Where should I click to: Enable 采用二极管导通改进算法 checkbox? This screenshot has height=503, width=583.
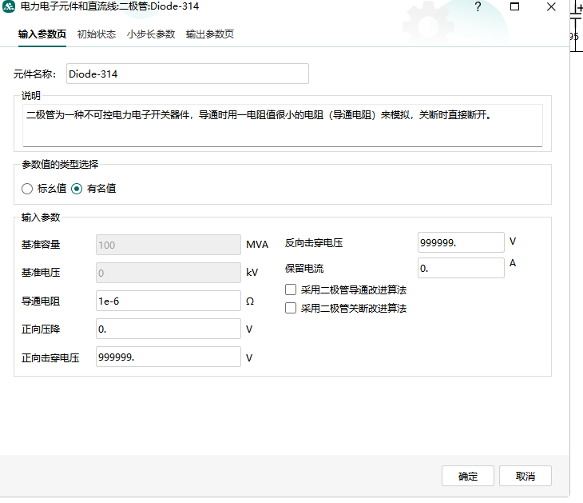coord(291,289)
